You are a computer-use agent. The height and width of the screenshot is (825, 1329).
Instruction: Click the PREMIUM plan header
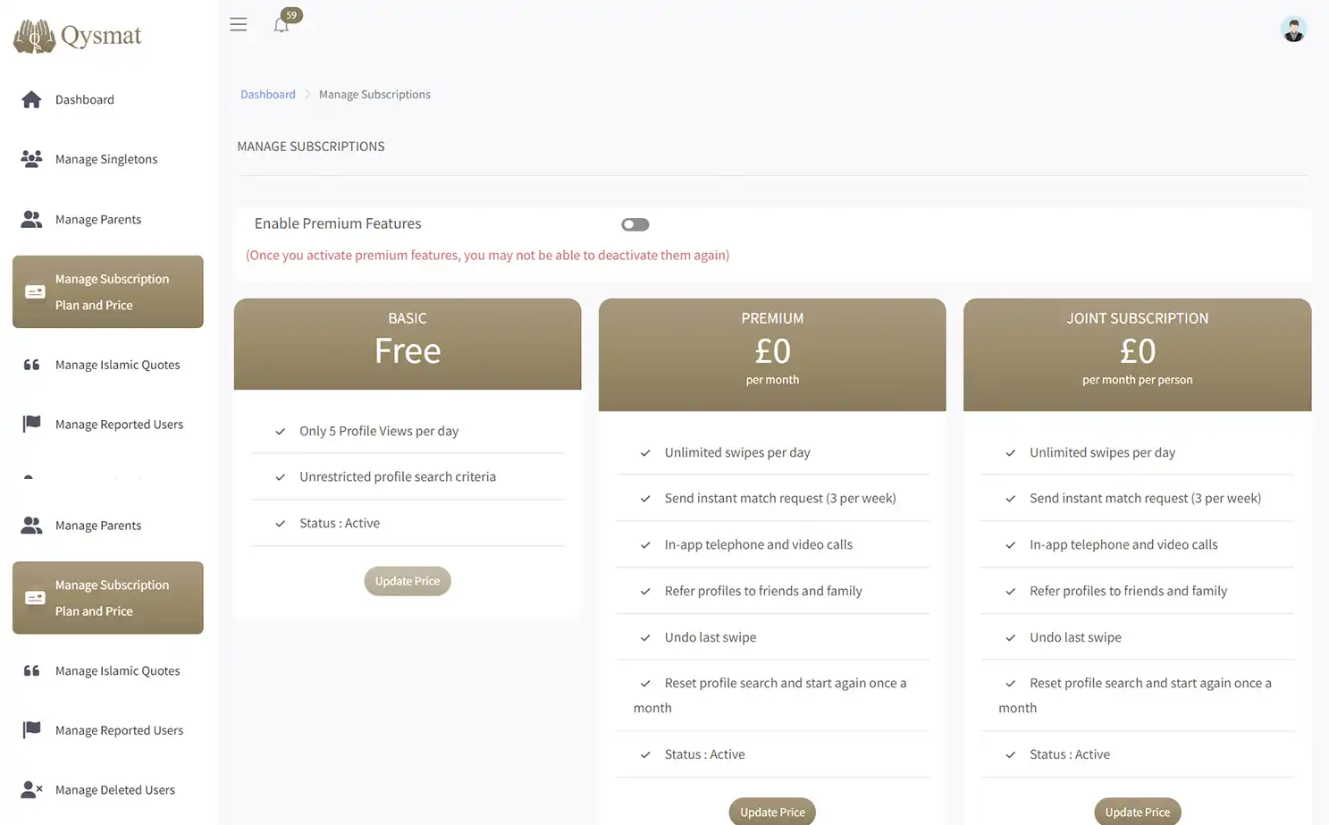771,317
